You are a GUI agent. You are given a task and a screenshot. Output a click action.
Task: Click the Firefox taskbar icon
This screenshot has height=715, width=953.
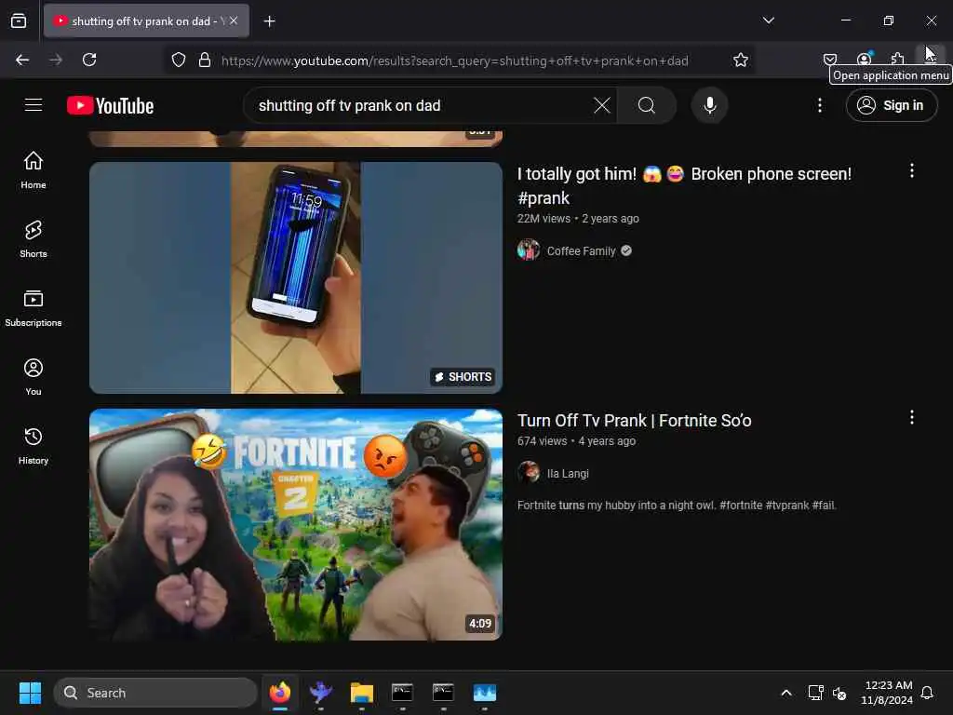[x=279, y=693]
